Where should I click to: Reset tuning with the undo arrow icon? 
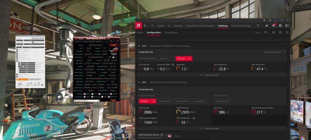coord(287,32)
